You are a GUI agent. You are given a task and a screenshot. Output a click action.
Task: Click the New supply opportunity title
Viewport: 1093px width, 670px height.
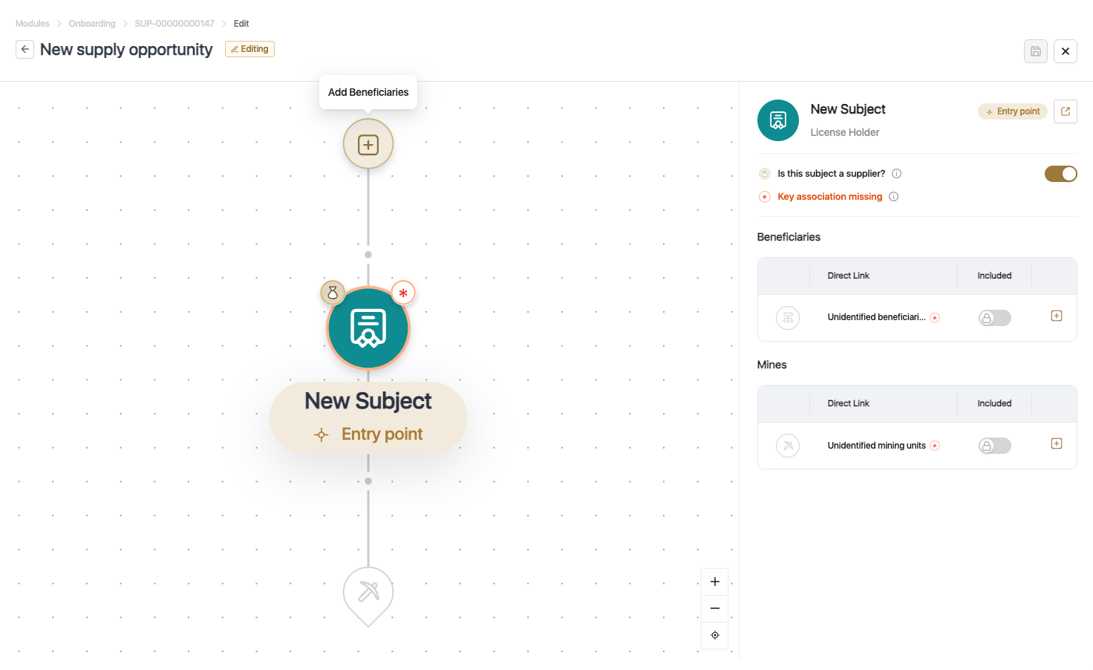[x=126, y=50]
